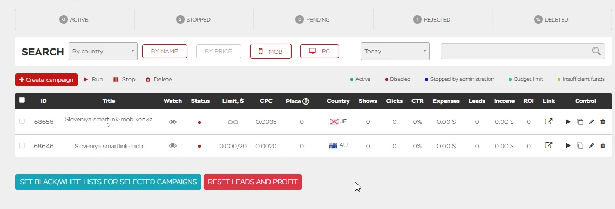
Task: Switch to the Stopped campaigns tab
Action: (x=194, y=19)
